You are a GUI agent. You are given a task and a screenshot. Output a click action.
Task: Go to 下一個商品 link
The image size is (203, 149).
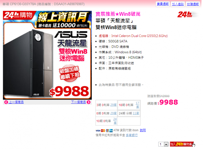[78, 102]
